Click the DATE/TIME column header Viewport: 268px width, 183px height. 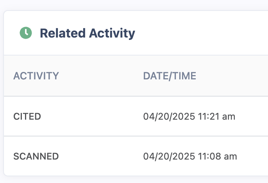(x=170, y=76)
